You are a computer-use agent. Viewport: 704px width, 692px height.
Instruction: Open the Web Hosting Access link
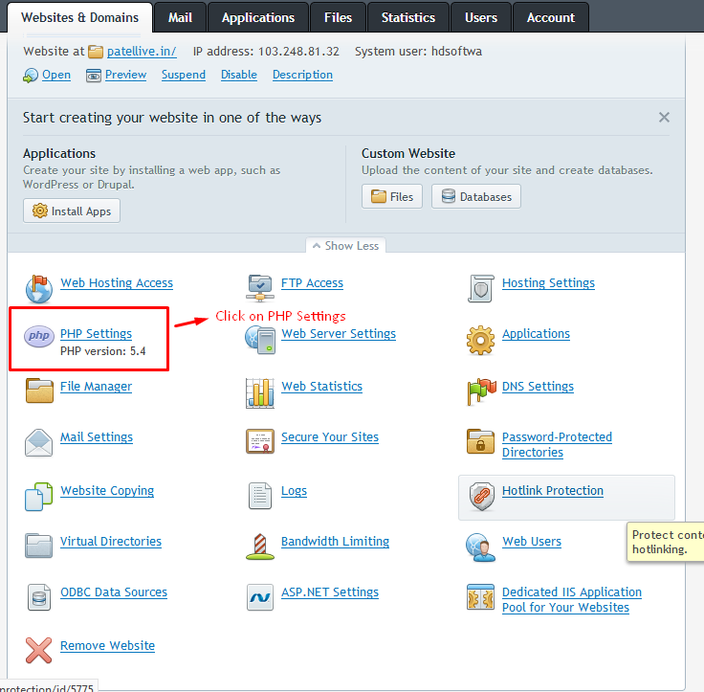pyautogui.click(x=117, y=283)
